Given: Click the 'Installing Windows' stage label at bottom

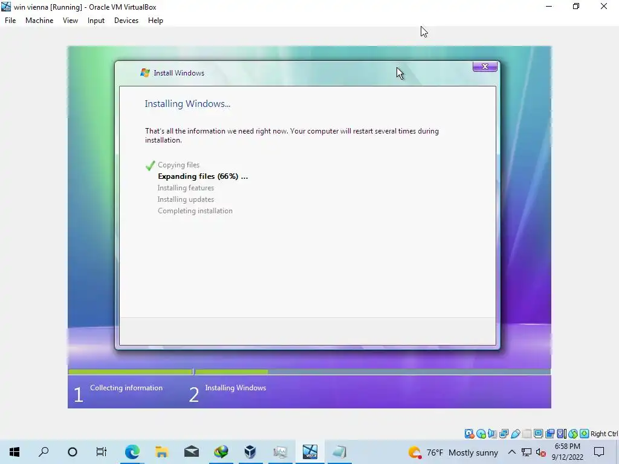Looking at the screenshot, I should 236,388.
